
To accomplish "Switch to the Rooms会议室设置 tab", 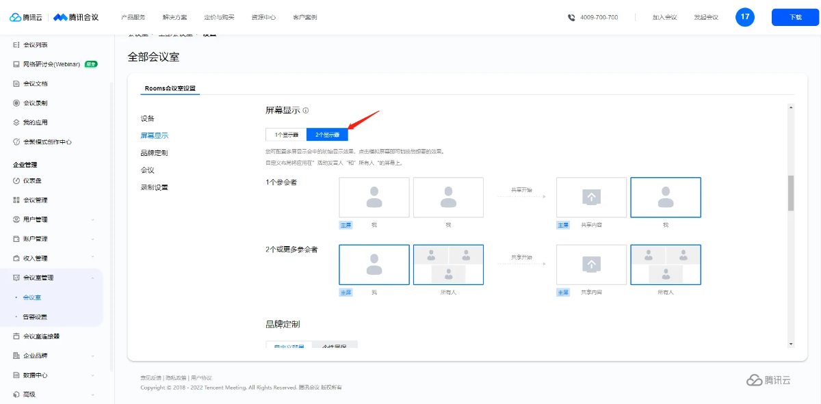I will pos(170,89).
